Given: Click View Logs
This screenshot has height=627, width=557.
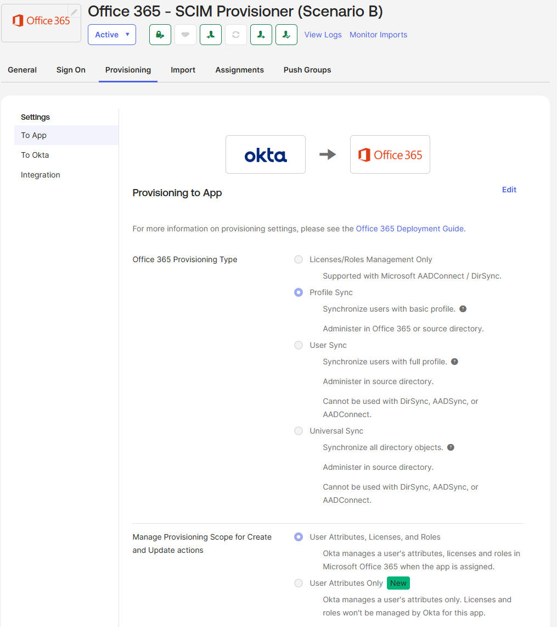Looking at the screenshot, I should (x=323, y=34).
